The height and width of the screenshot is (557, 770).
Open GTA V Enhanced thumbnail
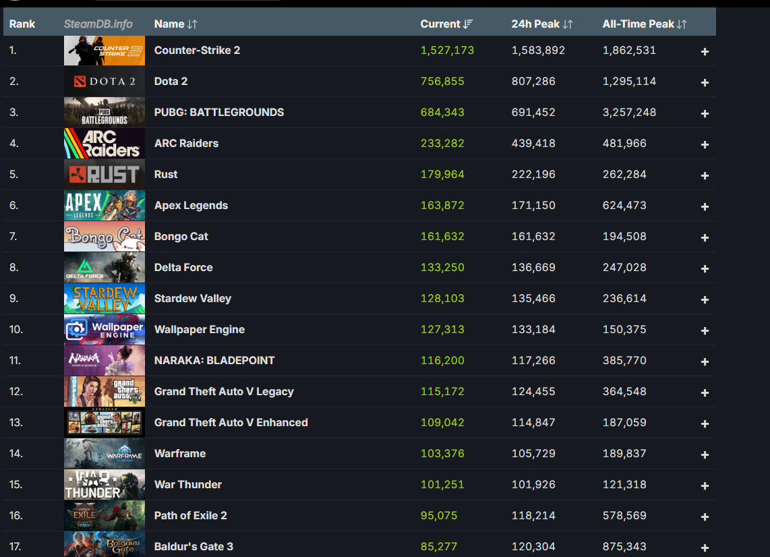tap(104, 422)
